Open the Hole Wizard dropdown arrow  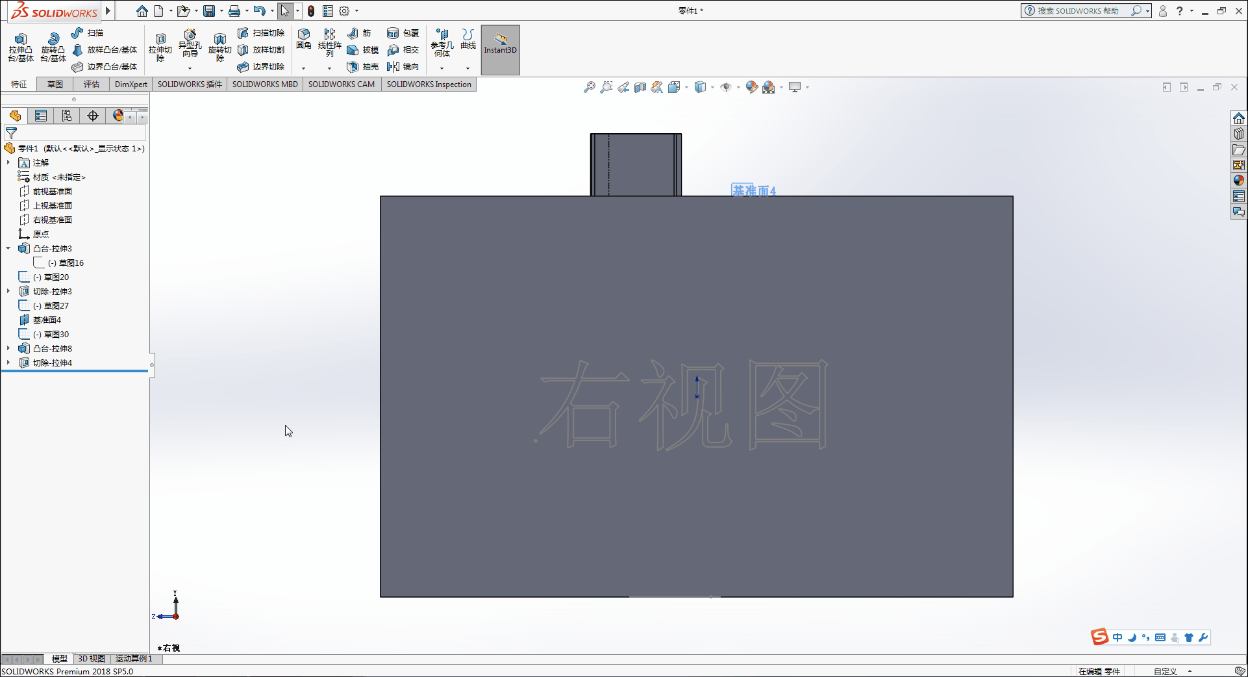(x=190, y=68)
